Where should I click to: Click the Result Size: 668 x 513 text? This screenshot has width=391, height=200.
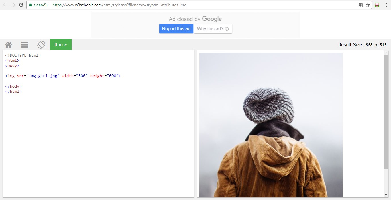coord(362,45)
